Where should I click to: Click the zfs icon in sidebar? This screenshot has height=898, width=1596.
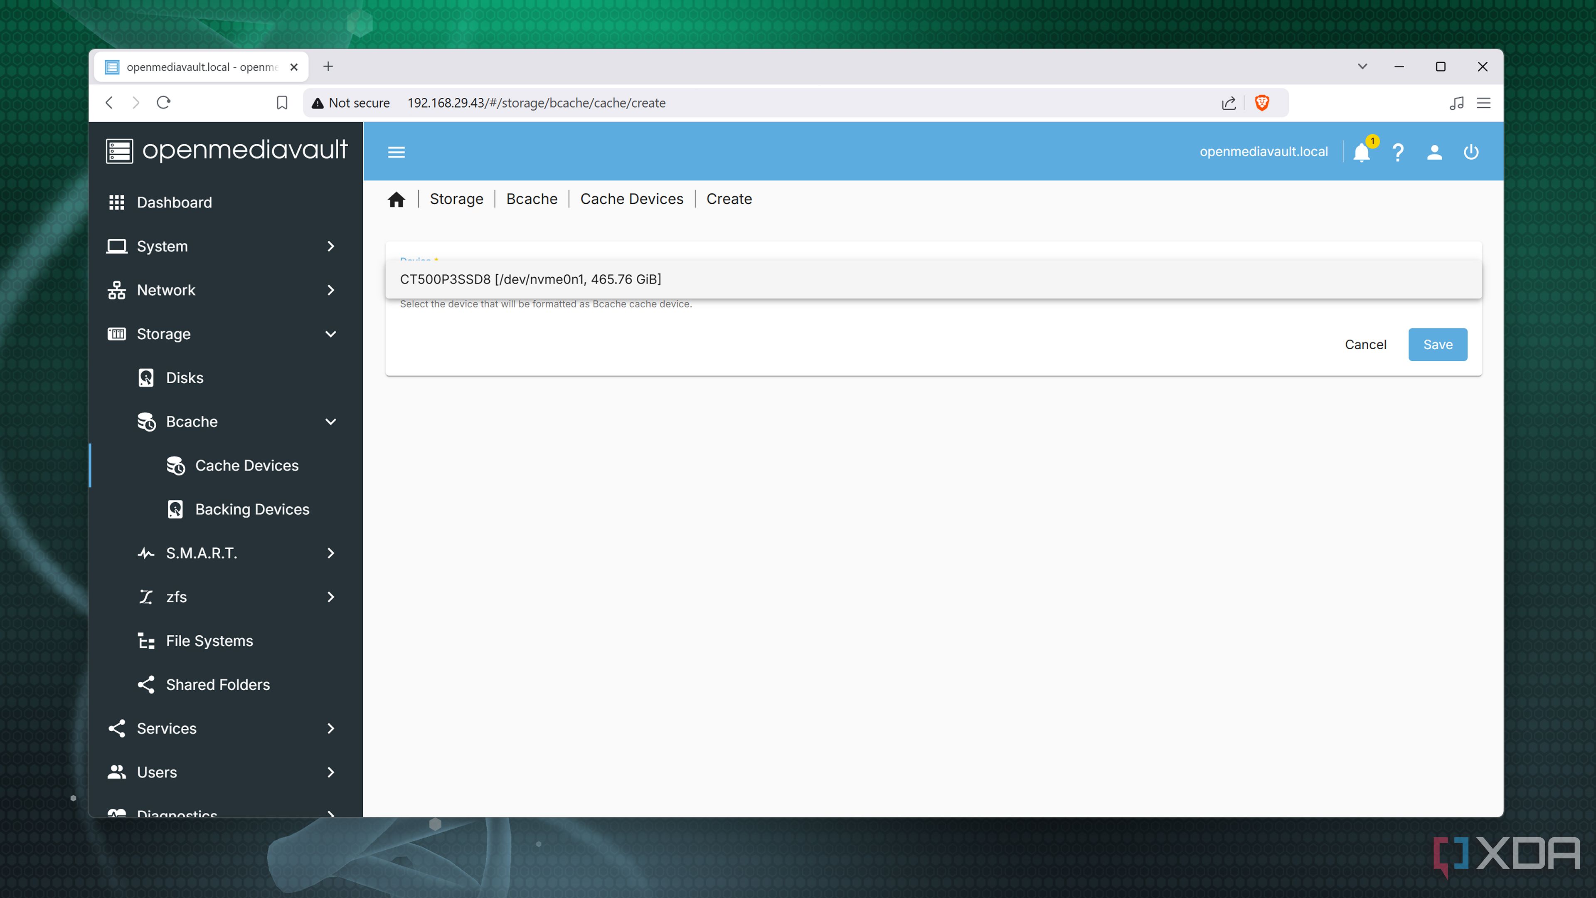(x=145, y=597)
